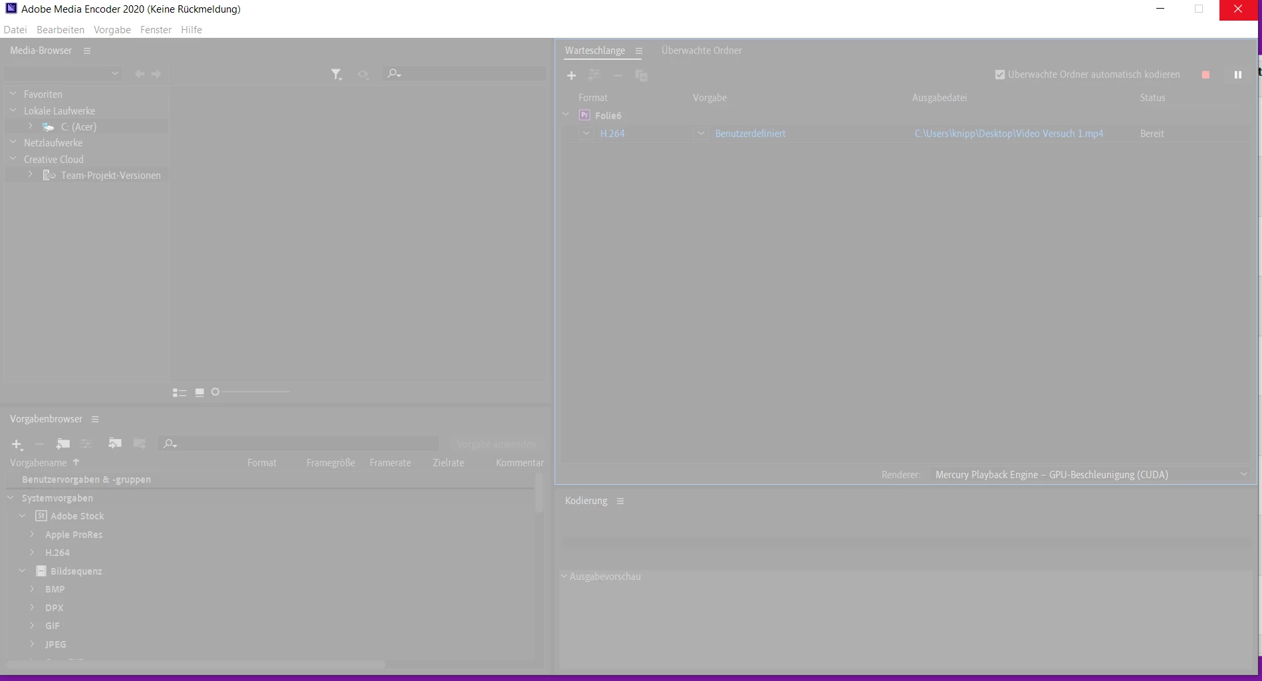This screenshot has width=1262, height=681.
Task: Click the plus icon to create new preset
Action: click(x=17, y=444)
